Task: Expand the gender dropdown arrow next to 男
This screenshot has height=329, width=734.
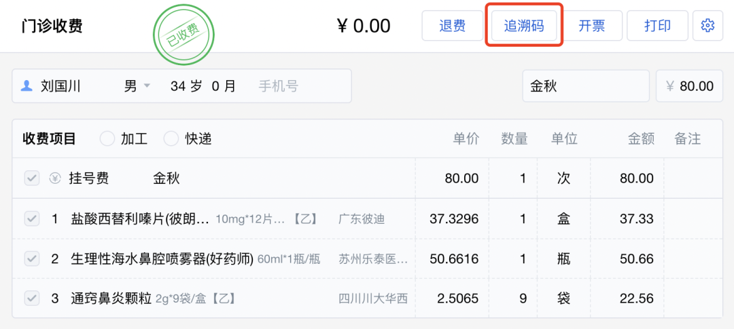Action: coord(146,86)
